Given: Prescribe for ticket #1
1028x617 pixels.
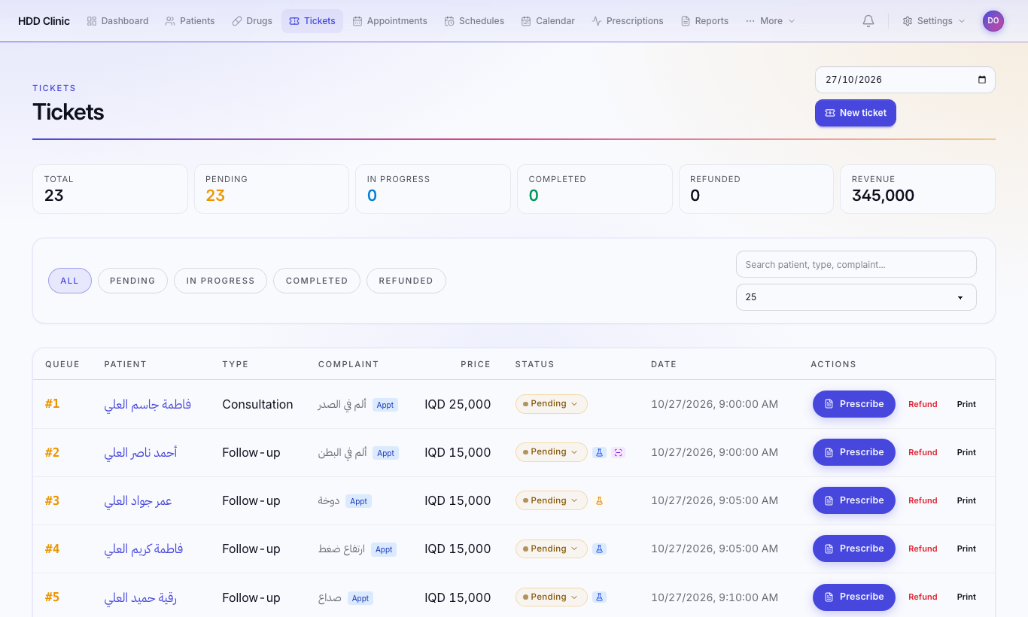Looking at the screenshot, I should coord(854,404).
